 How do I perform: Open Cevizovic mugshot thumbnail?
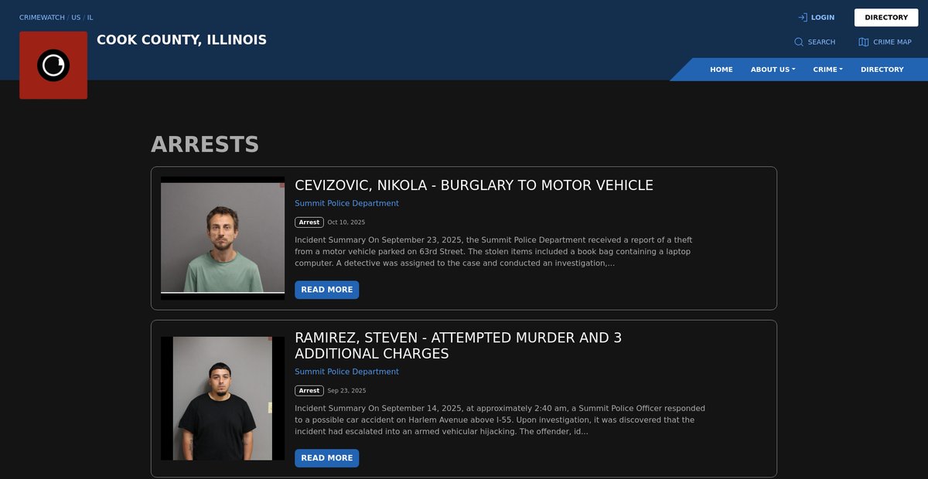(223, 238)
